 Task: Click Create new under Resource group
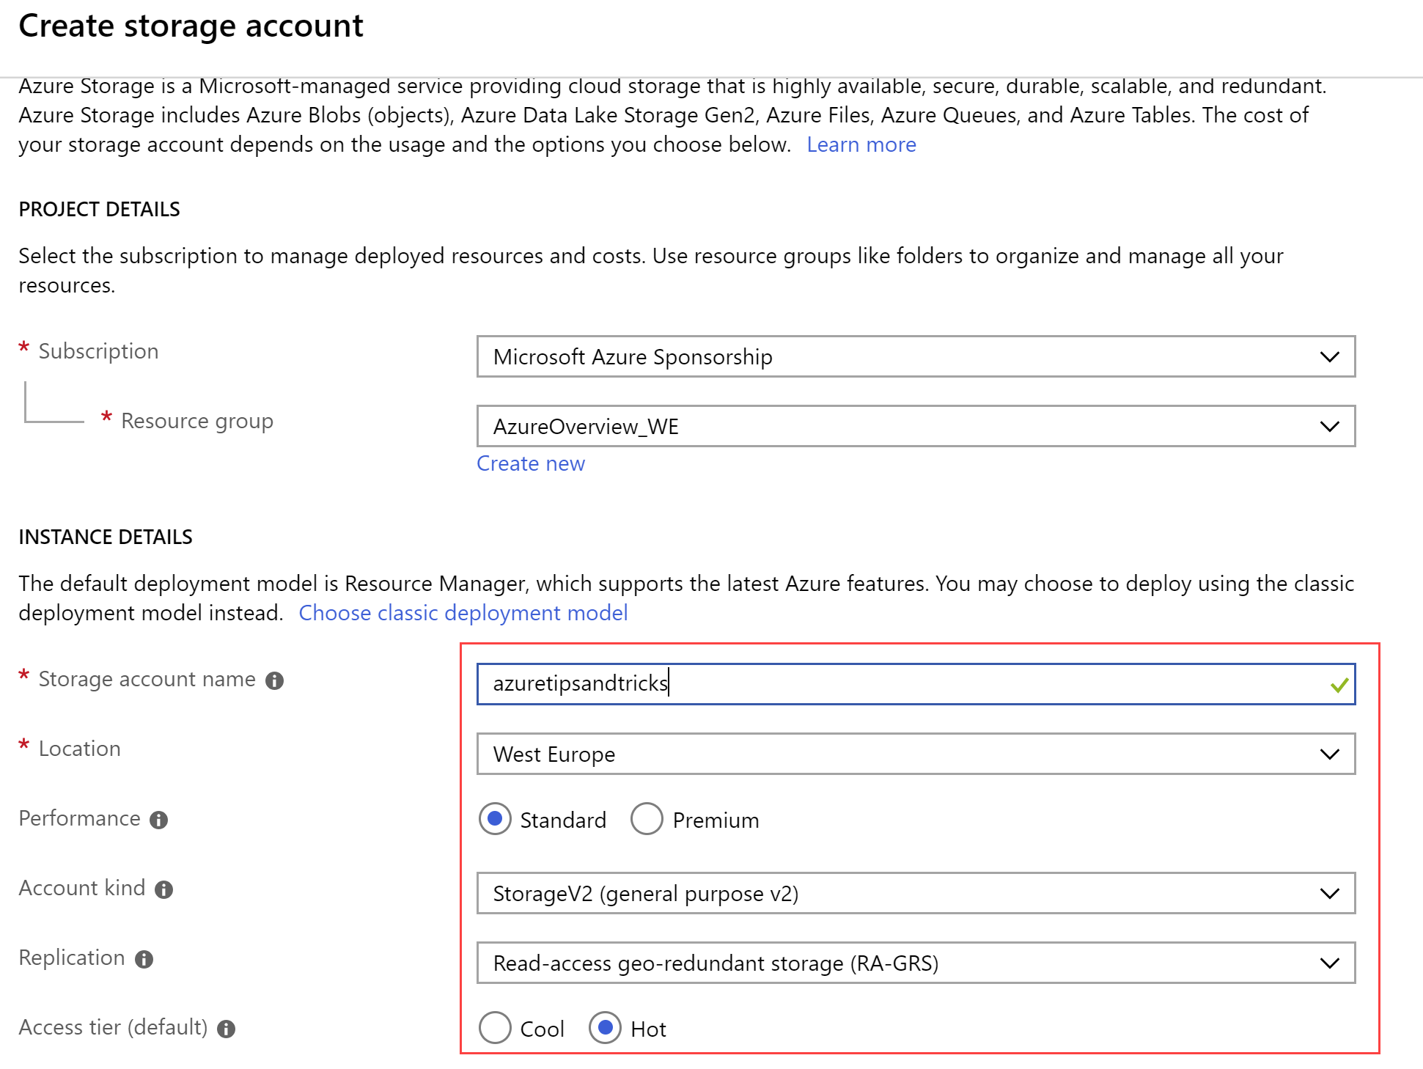tap(531, 463)
